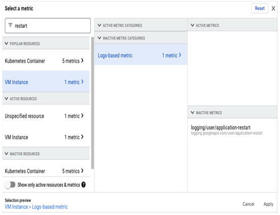Click the resources list scrollbar
The height and width of the screenshot is (215, 280).
click(92, 103)
